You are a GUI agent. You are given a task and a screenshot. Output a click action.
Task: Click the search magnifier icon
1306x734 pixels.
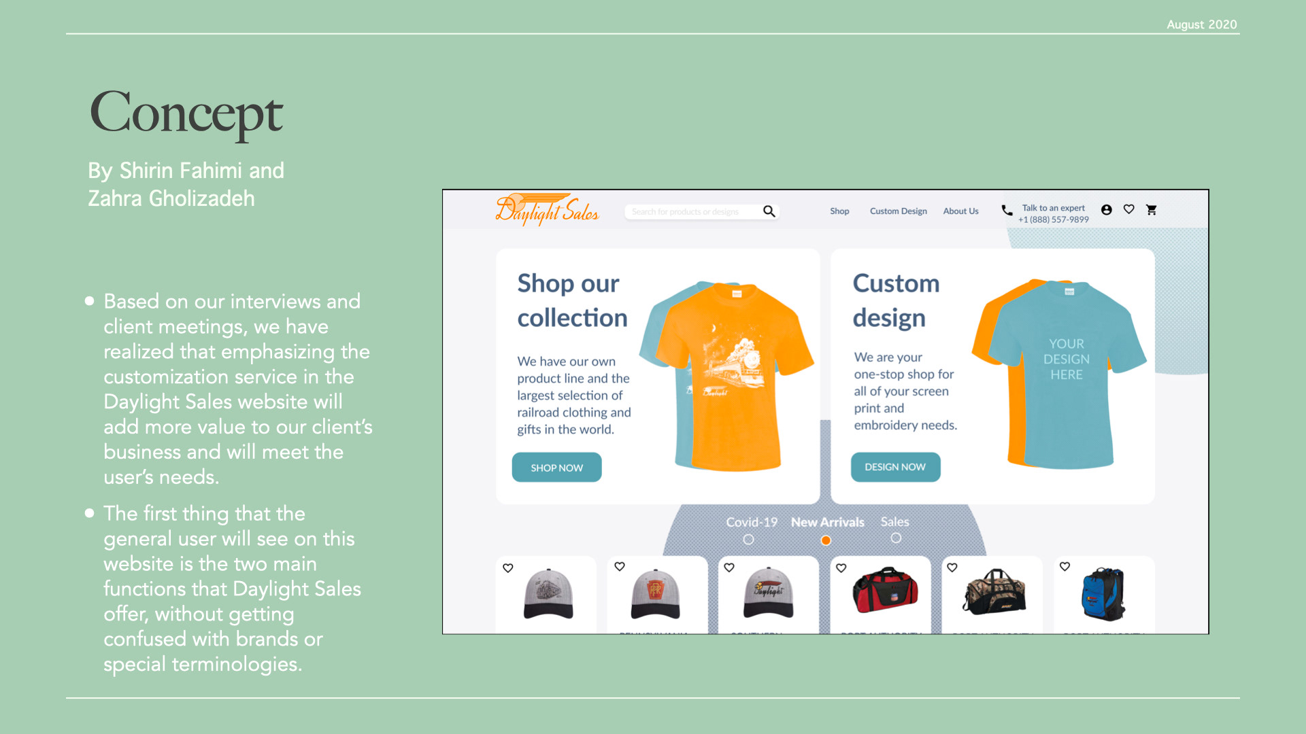[x=769, y=211]
